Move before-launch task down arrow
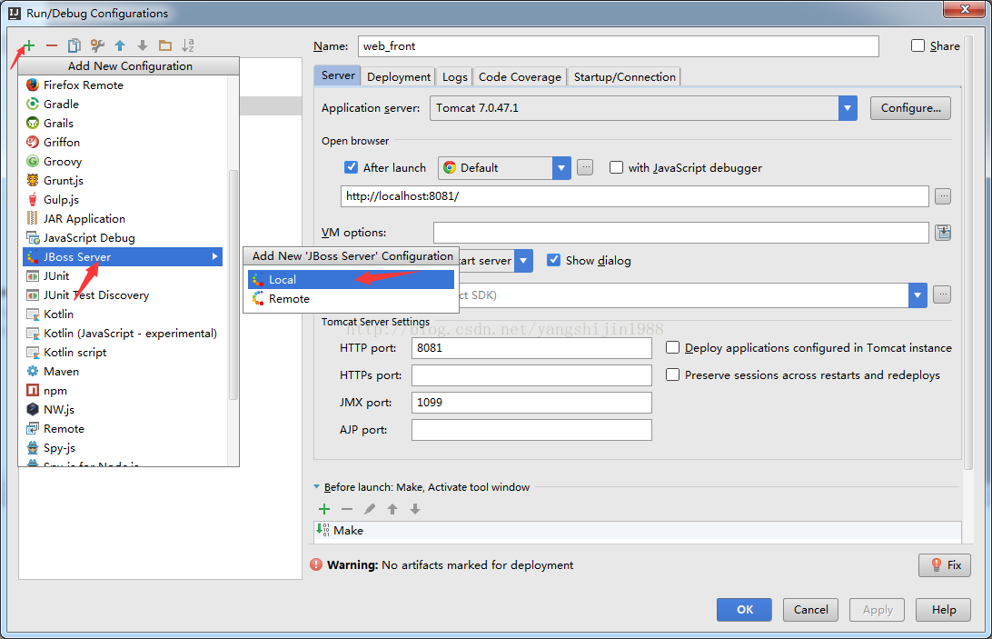The image size is (992, 639). [x=415, y=508]
